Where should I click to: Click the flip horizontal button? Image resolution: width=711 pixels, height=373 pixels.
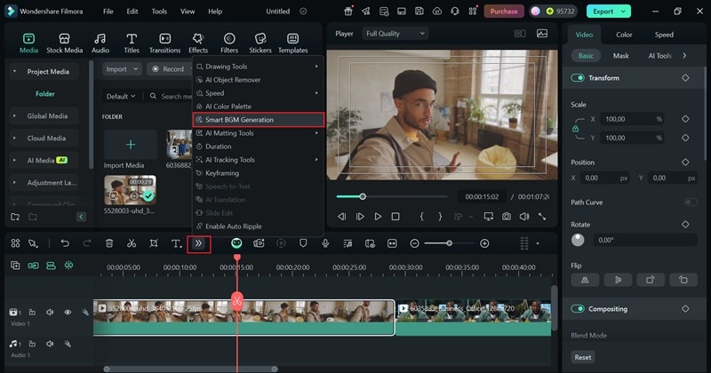585,280
